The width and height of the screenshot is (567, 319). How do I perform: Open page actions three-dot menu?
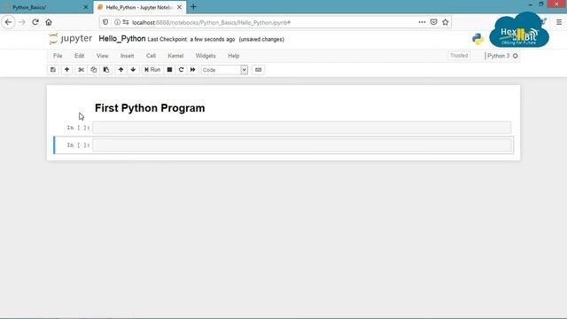pos(422,22)
